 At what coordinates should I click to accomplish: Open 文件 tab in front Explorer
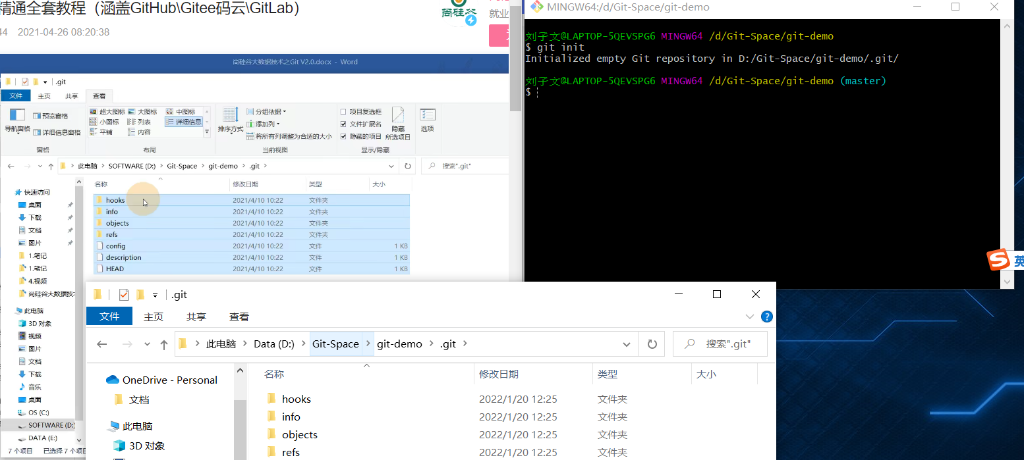[x=109, y=317]
